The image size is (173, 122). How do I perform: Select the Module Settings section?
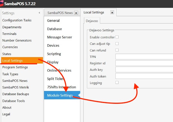tap(62, 95)
